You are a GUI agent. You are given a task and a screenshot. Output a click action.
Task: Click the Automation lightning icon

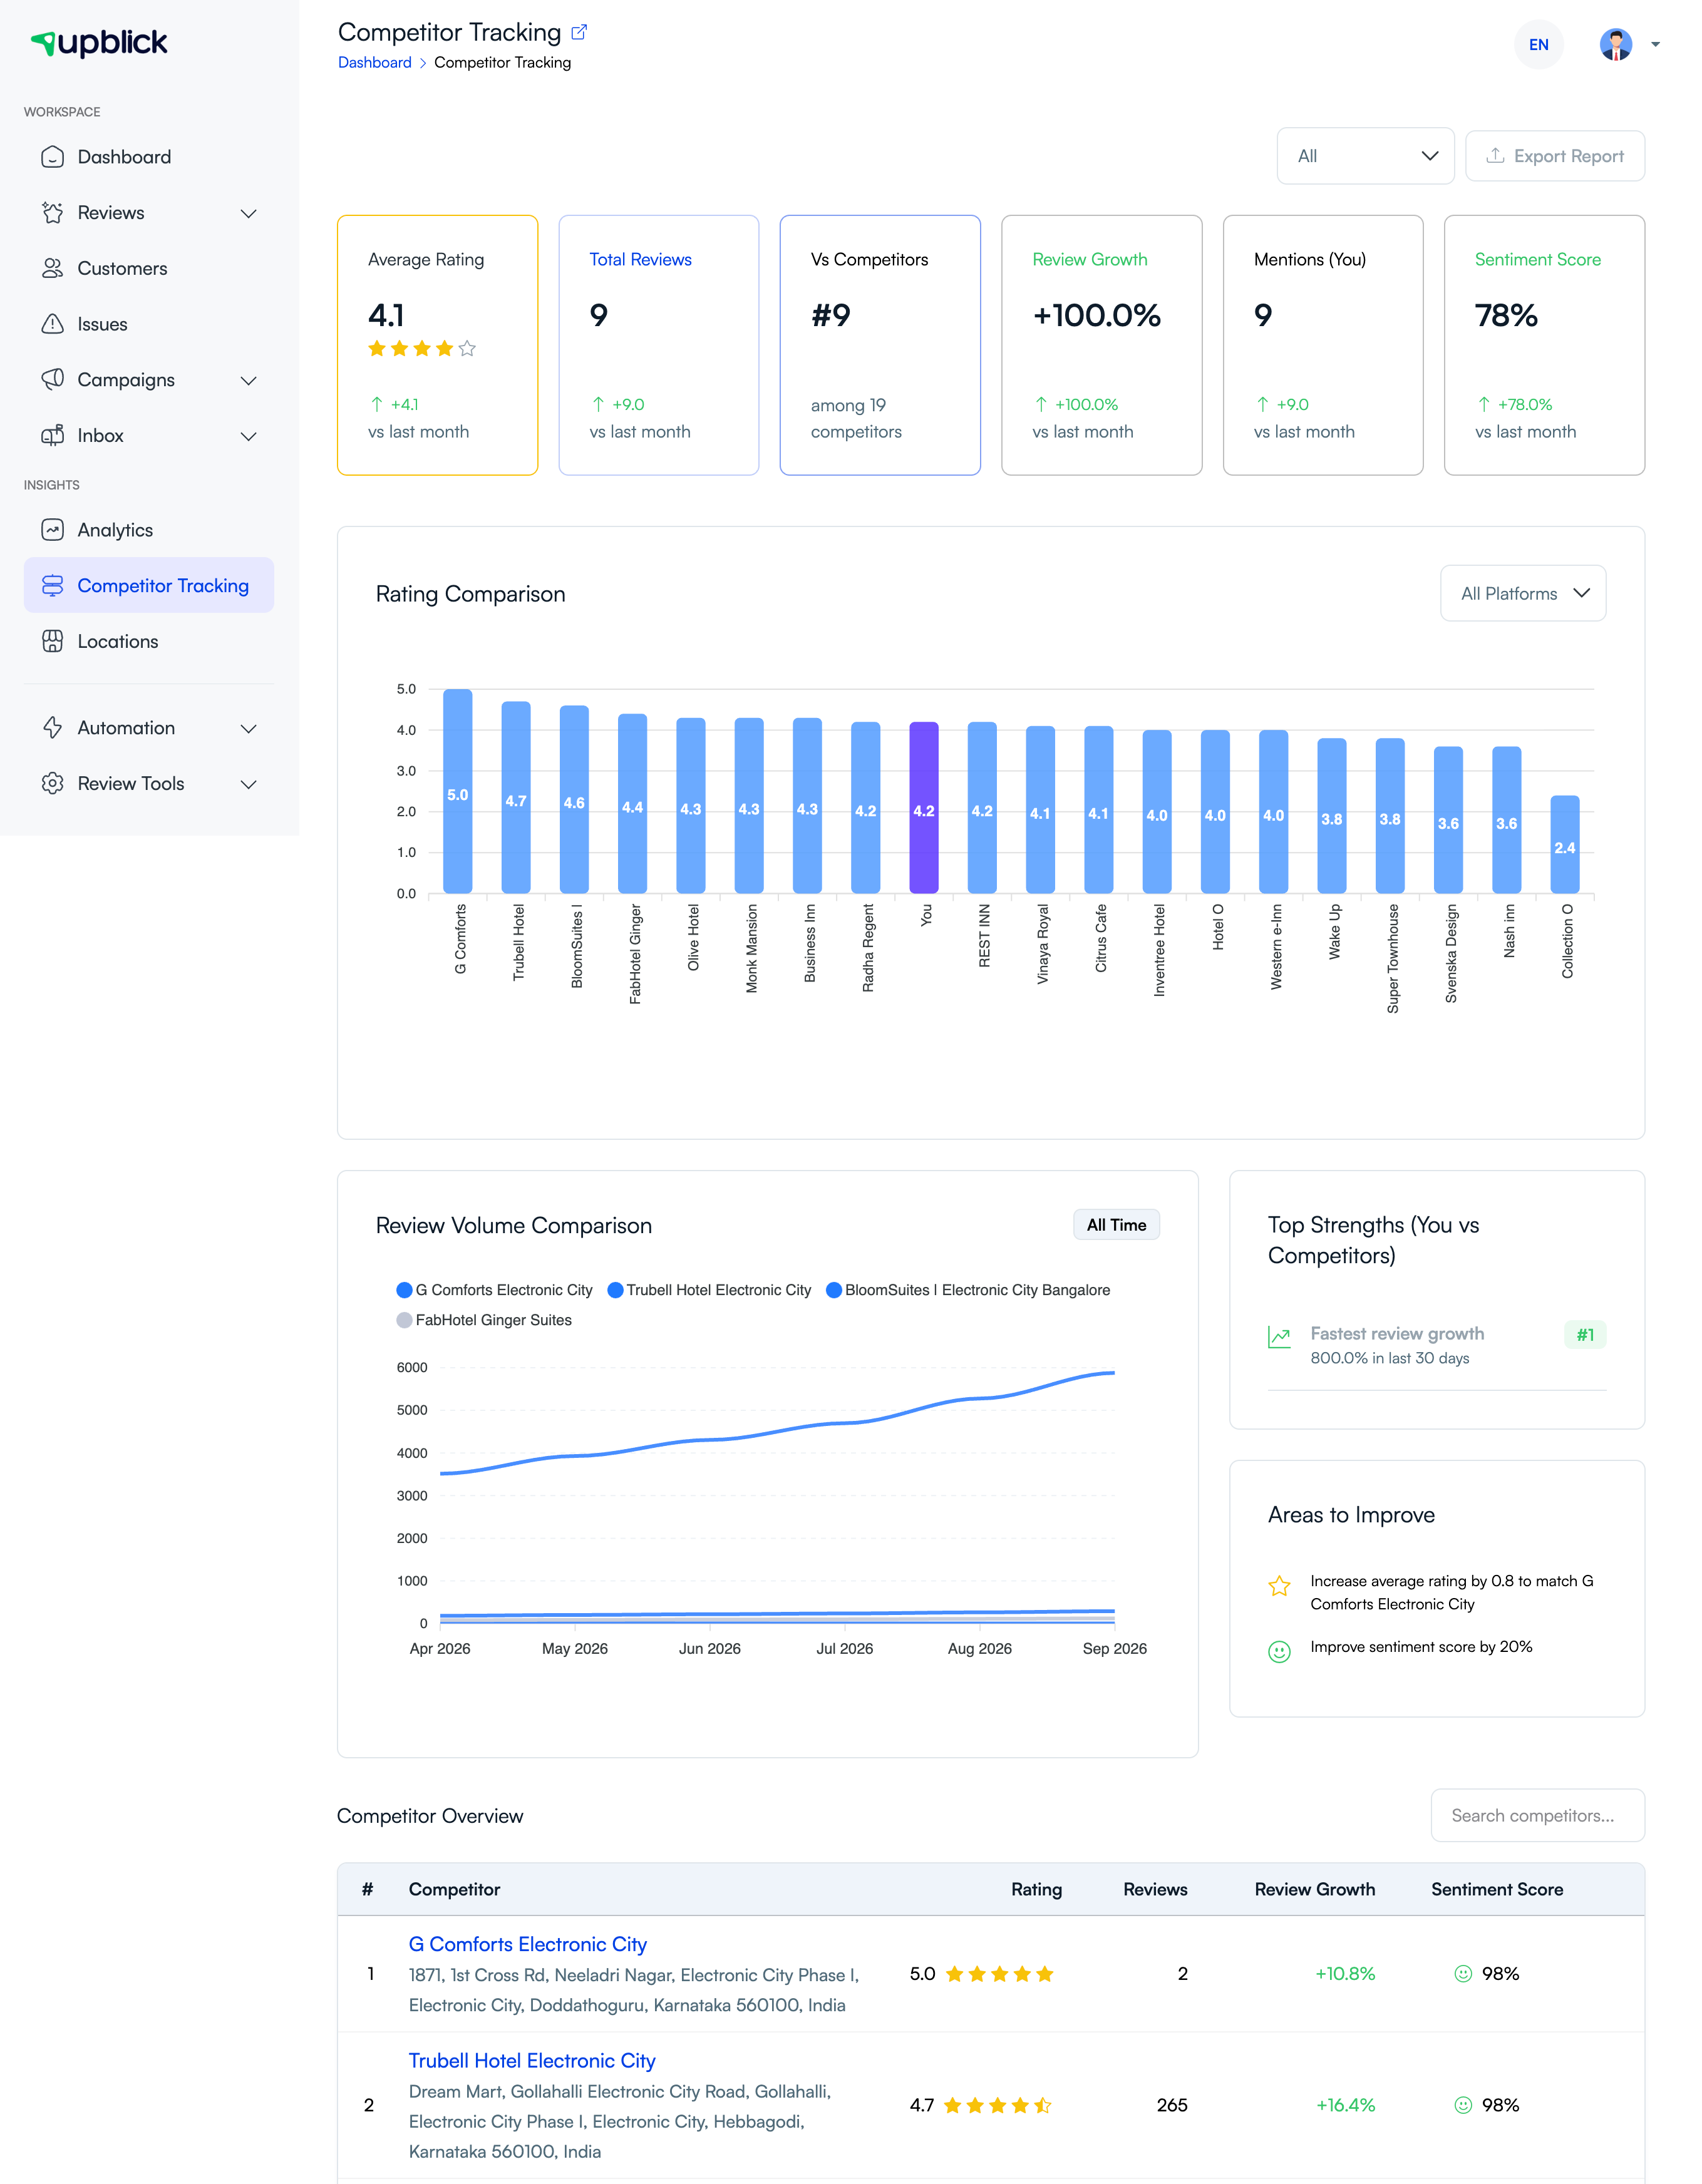pyautogui.click(x=52, y=728)
